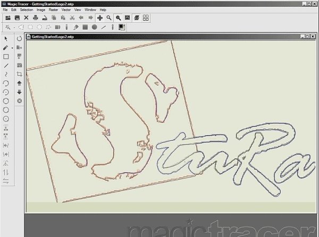Image resolution: width=319 pixels, height=237 pixels.
Task: Toggle the layers view button
Action: (x=137, y=18)
